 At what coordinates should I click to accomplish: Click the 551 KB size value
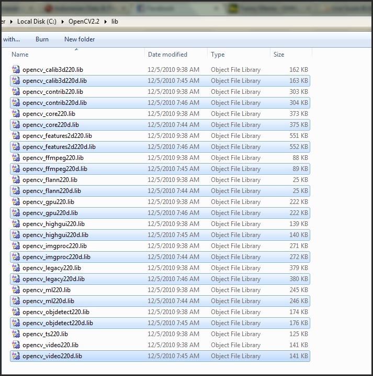[299, 136]
